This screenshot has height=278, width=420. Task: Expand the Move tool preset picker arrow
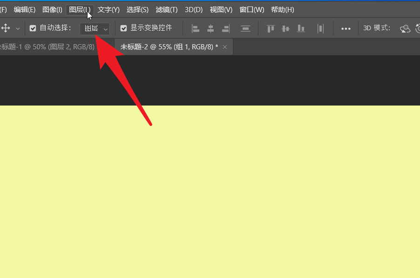coord(18,28)
